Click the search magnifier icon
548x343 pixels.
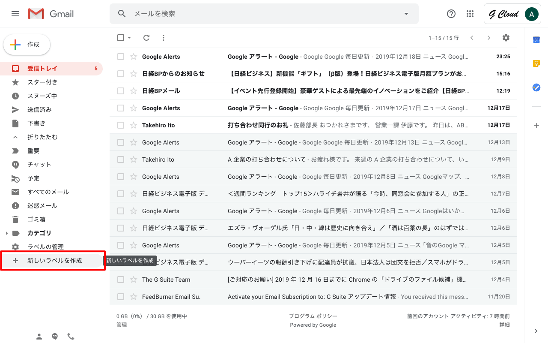tap(122, 14)
